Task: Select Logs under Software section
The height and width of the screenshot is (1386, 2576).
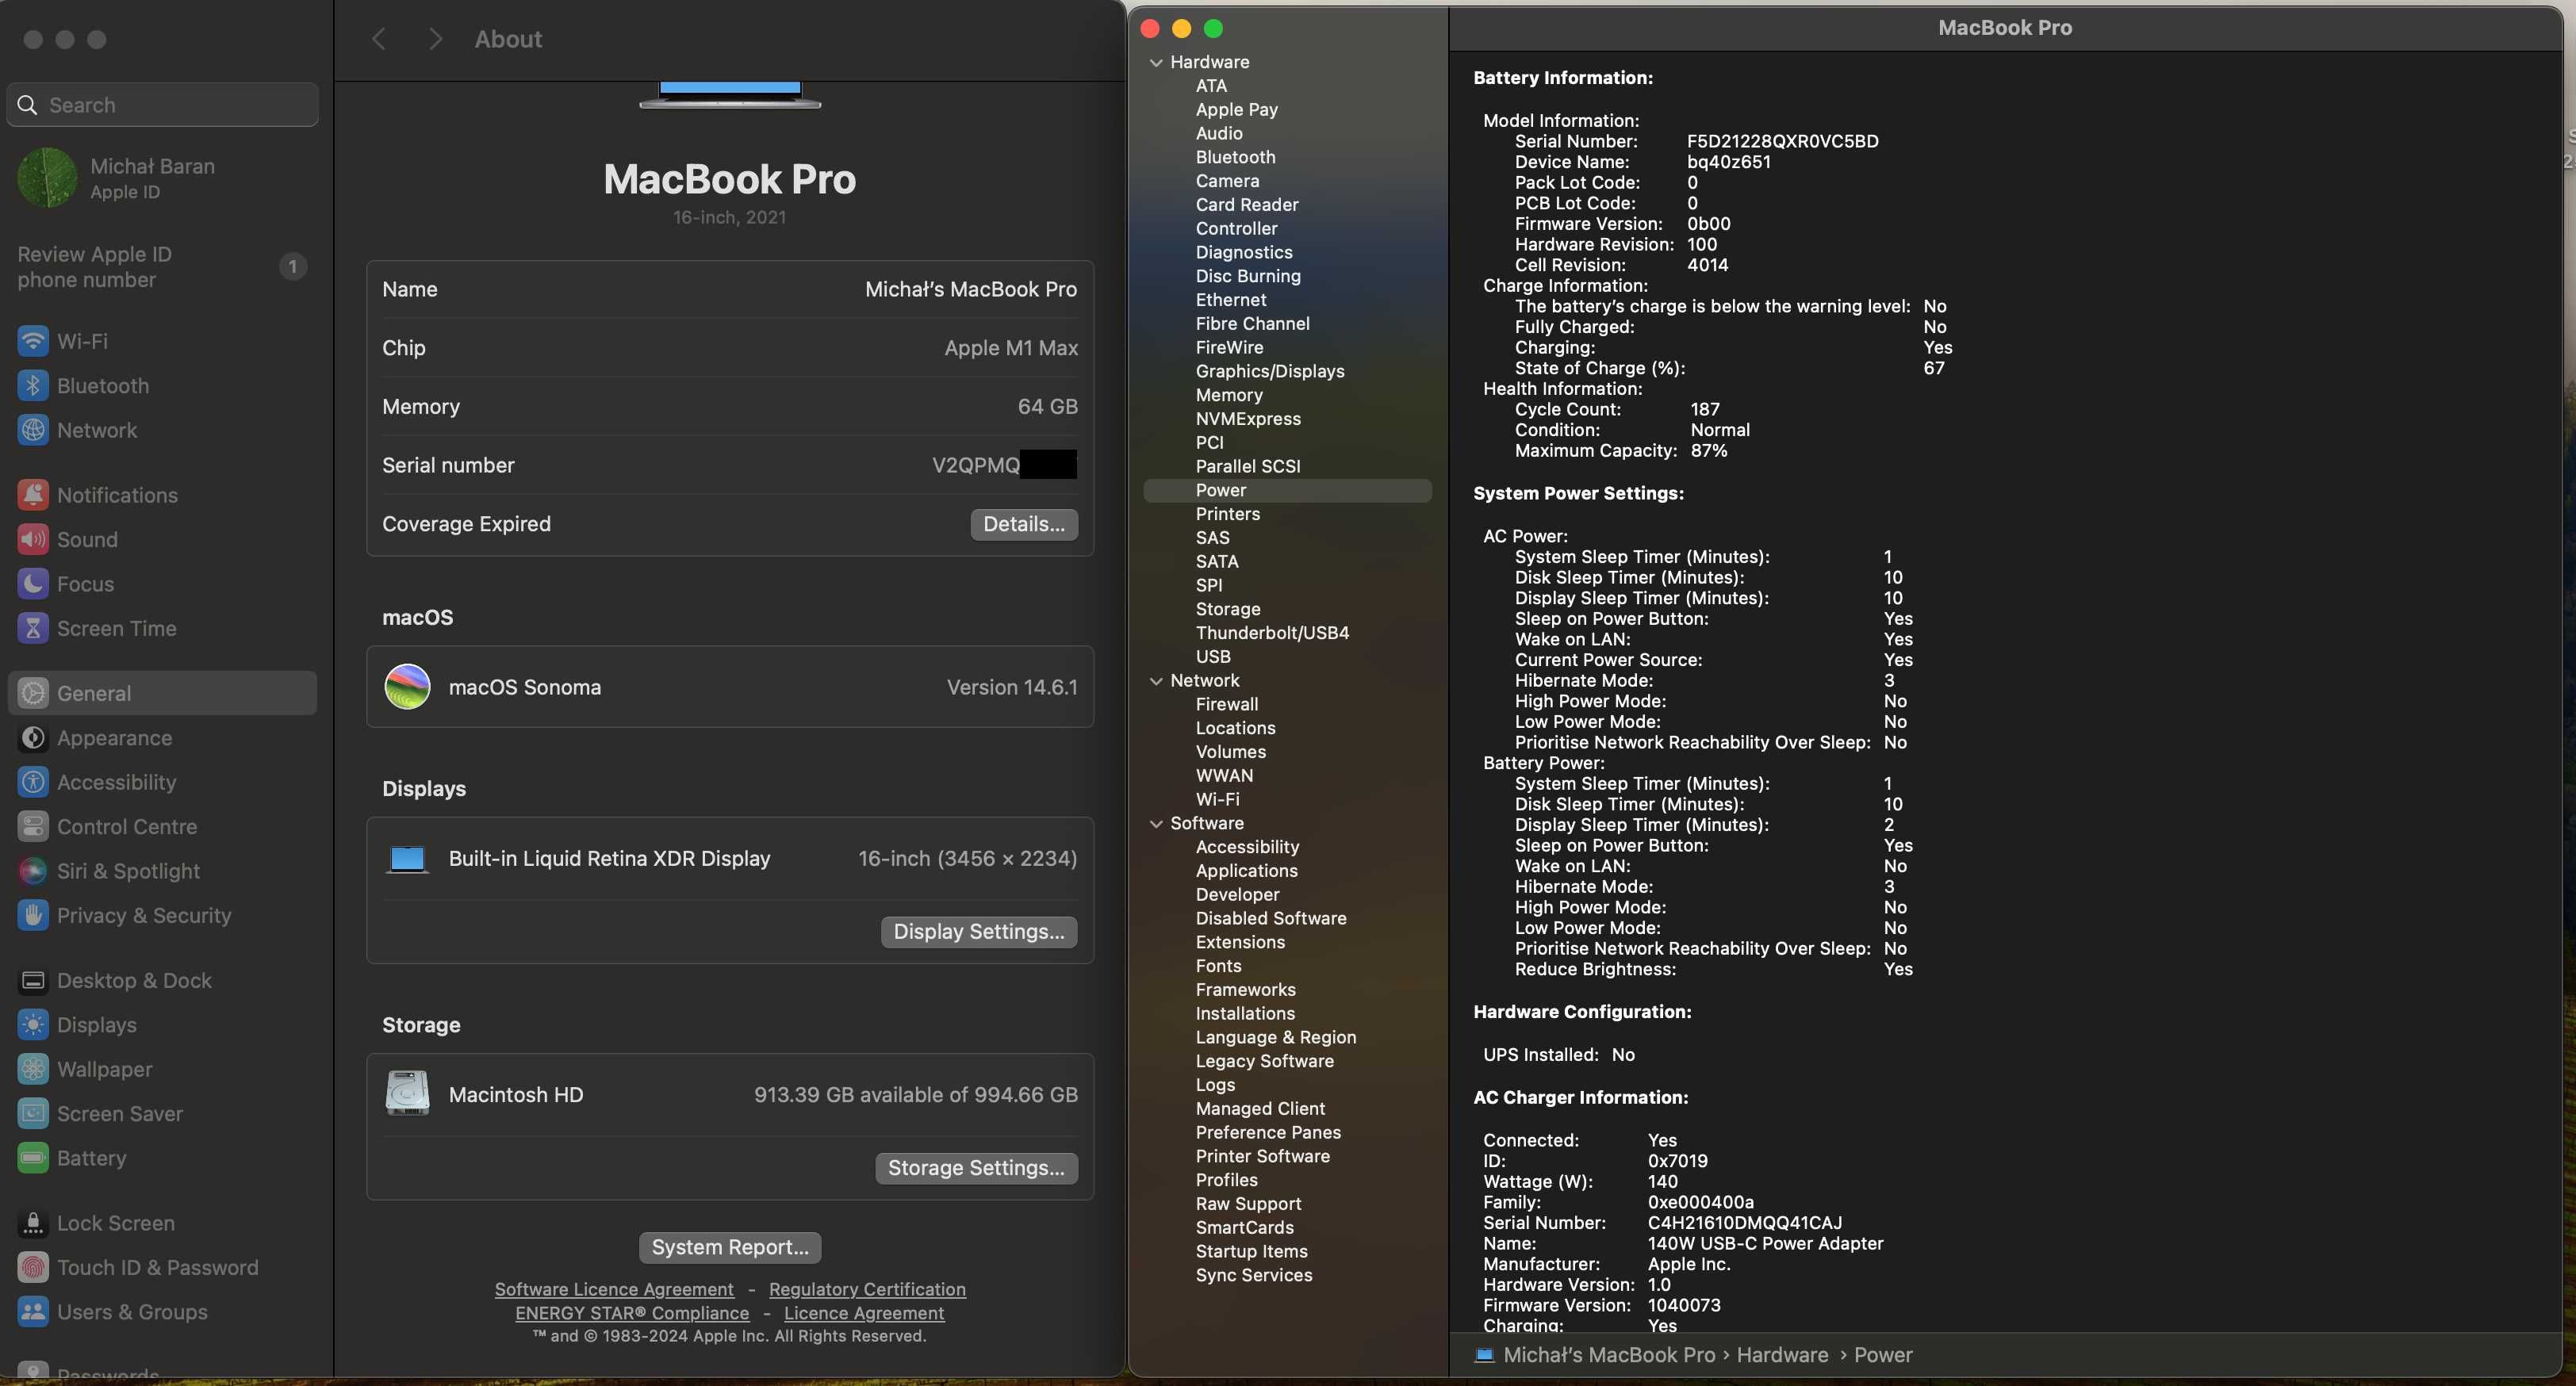Action: pos(1215,1085)
